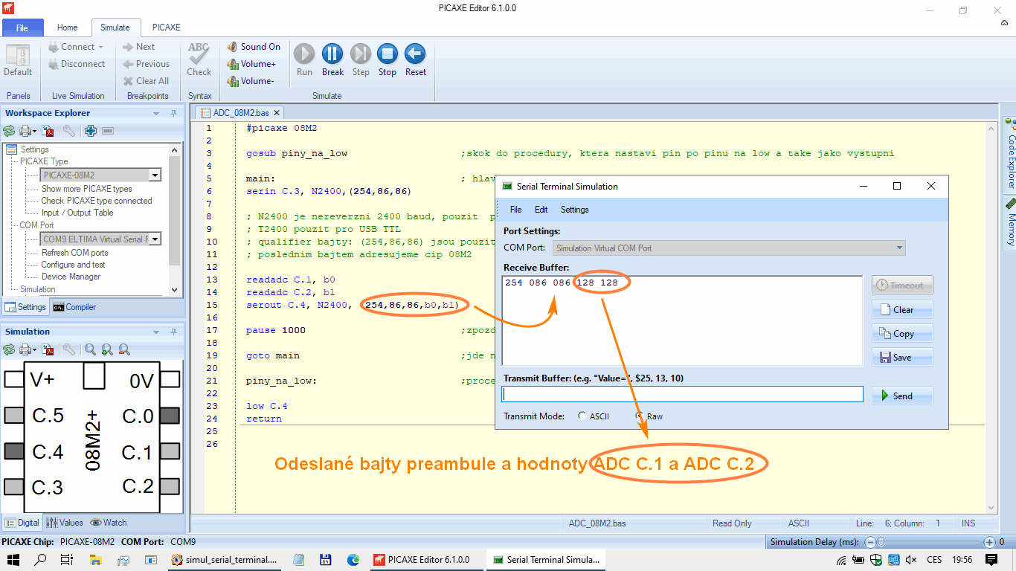Click the Transmit Buffer input field
This screenshot has height=571, width=1016.
point(682,394)
